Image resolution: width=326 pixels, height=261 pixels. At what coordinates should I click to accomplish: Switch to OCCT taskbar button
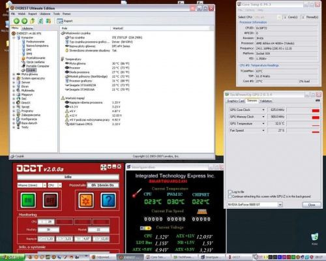239,257
